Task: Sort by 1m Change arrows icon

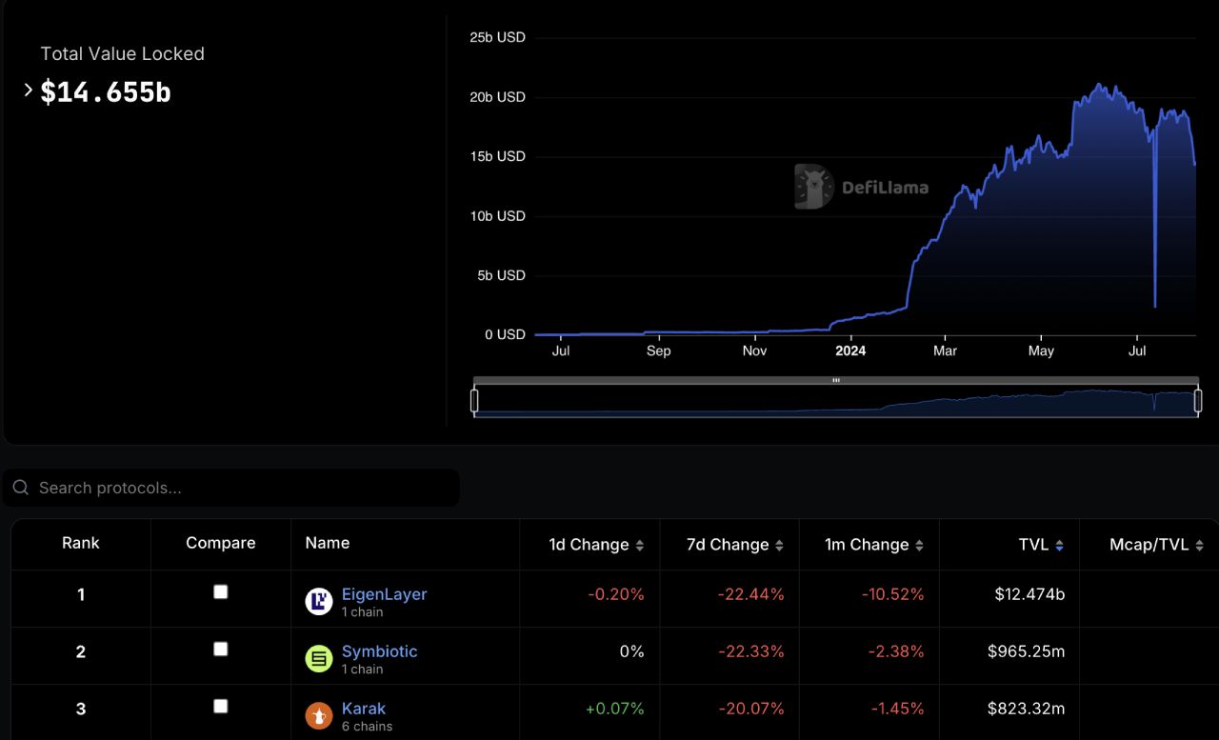Action: click(x=919, y=546)
